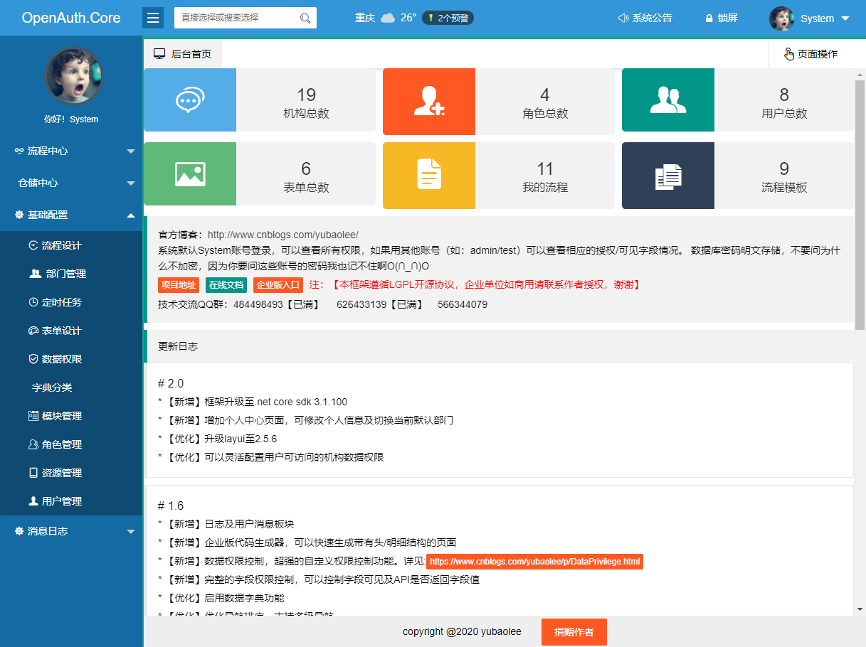Click the yellow document icon tile

pos(429,175)
